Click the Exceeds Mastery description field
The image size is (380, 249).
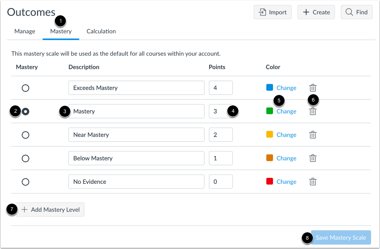(136, 88)
